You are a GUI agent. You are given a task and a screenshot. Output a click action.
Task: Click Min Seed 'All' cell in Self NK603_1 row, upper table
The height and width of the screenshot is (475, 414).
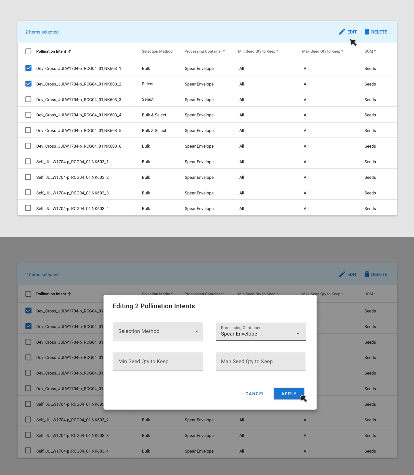[242, 162]
